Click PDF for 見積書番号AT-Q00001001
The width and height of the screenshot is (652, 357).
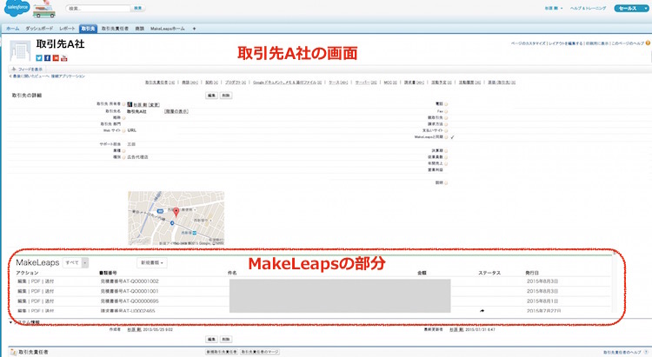[36, 291]
